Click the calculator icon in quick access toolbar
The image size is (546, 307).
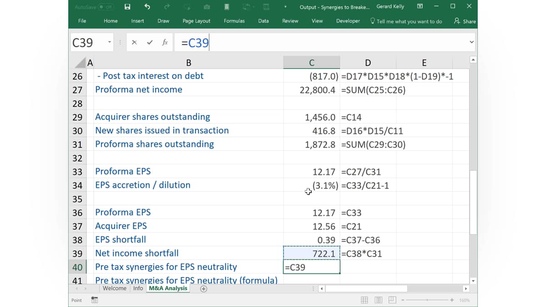227,7
